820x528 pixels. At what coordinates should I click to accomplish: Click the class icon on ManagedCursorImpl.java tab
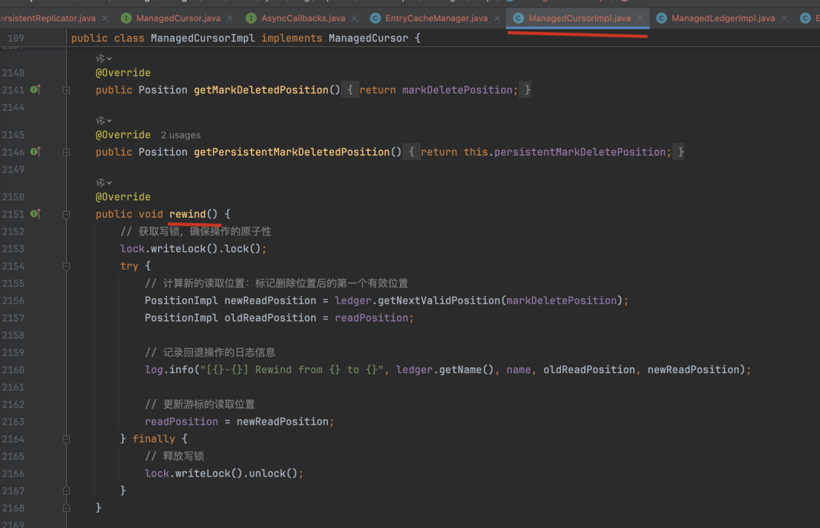(519, 18)
